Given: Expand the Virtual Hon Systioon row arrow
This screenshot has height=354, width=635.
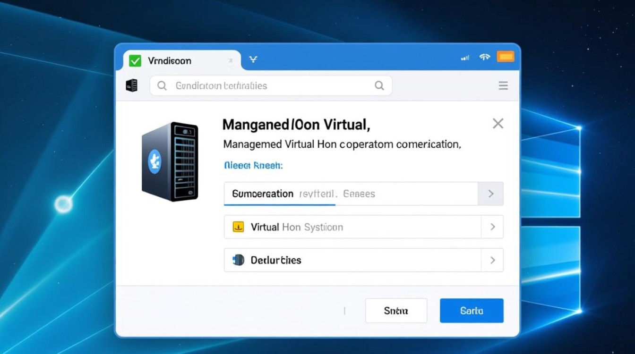Looking at the screenshot, I should click(x=492, y=227).
